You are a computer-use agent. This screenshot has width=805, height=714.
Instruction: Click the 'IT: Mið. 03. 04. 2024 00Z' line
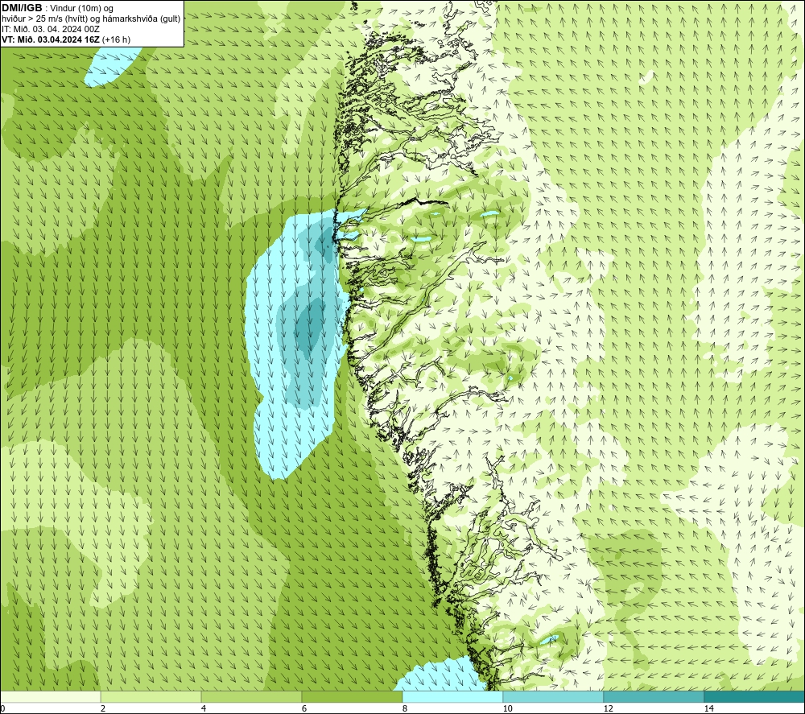tap(50, 29)
